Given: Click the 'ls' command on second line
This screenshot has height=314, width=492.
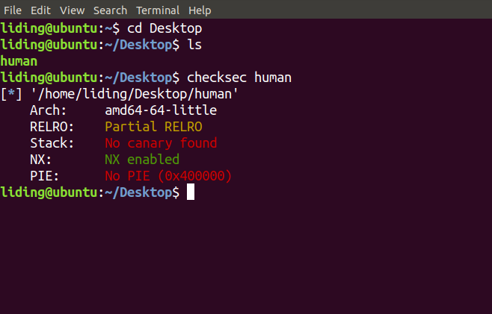Looking at the screenshot, I should click(x=194, y=44).
